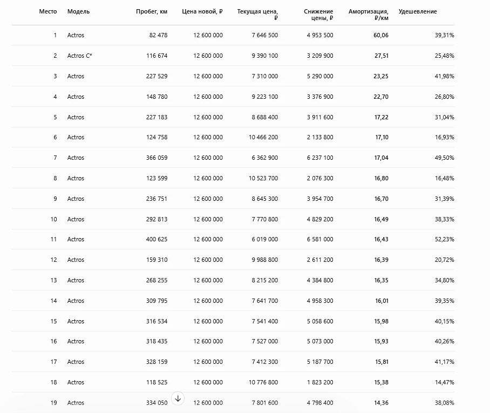Click the 52,23% depreciation value

coord(444,239)
